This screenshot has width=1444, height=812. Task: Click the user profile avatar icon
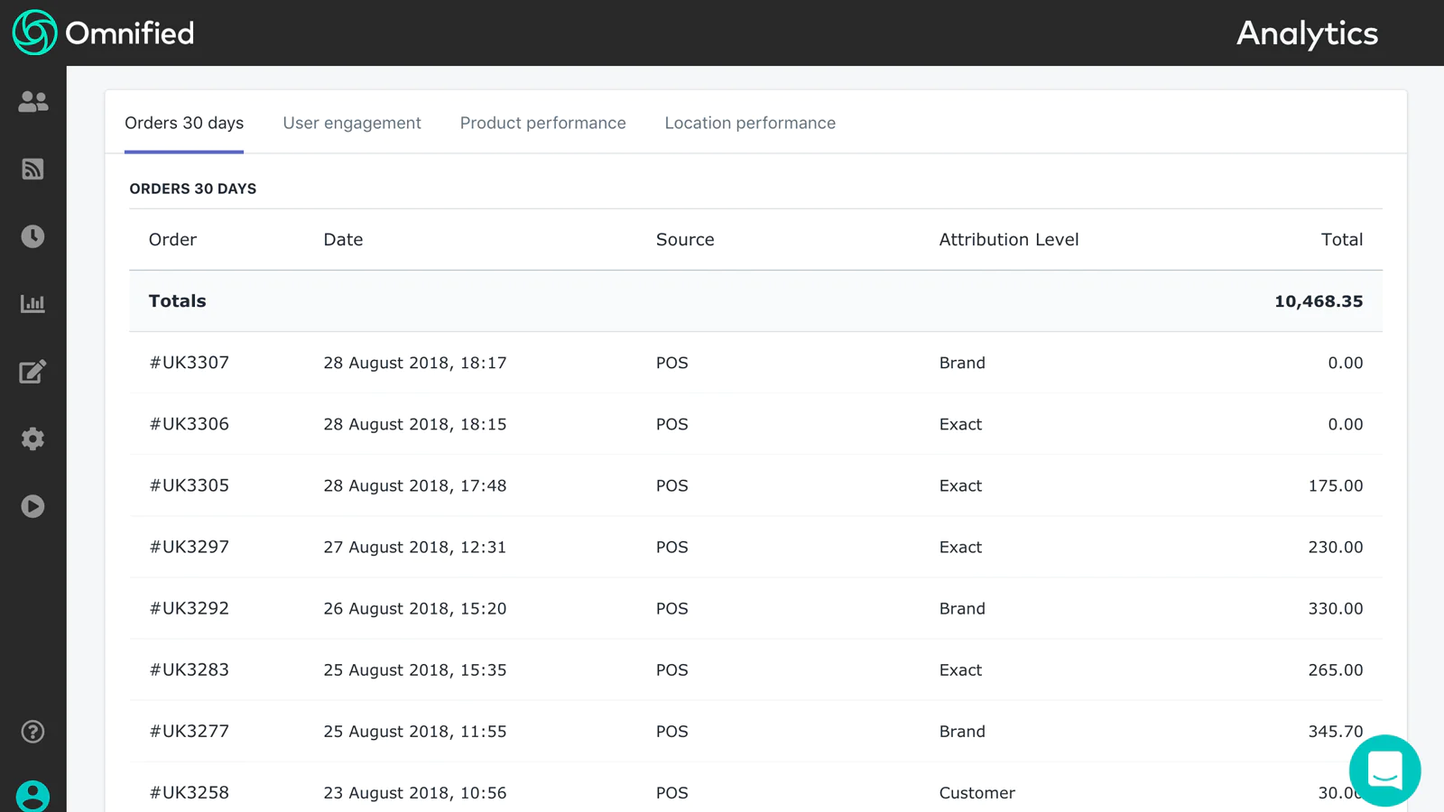32,796
